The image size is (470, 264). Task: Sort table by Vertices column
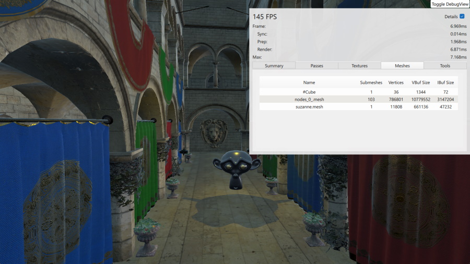point(396,82)
